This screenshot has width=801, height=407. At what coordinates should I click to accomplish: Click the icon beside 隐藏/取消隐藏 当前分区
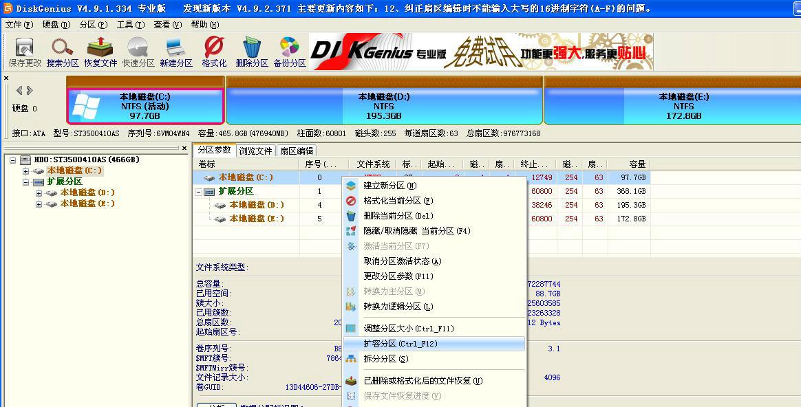(x=351, y=231)
